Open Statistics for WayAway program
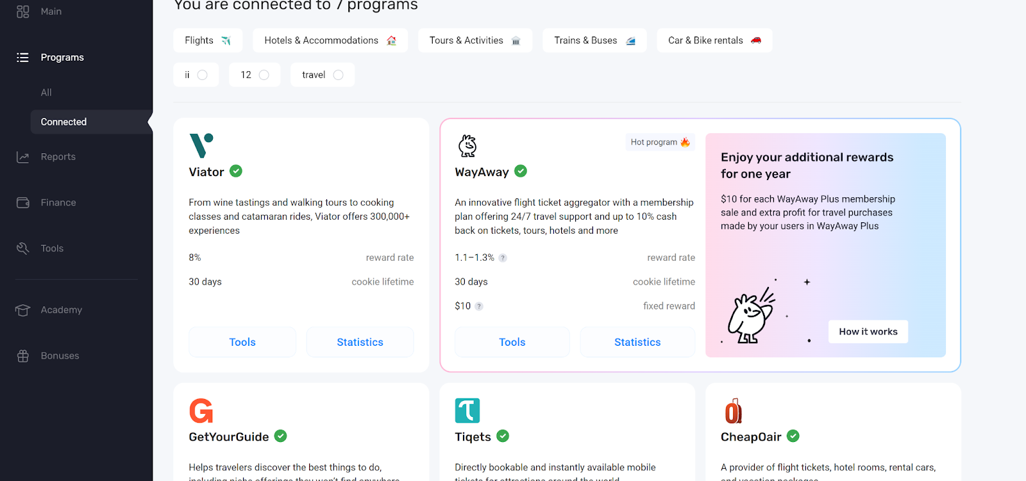Viewport: 1026px width, 481px height. 637,342
